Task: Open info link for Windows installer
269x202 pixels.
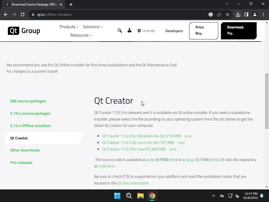Action: coord(188,136)
